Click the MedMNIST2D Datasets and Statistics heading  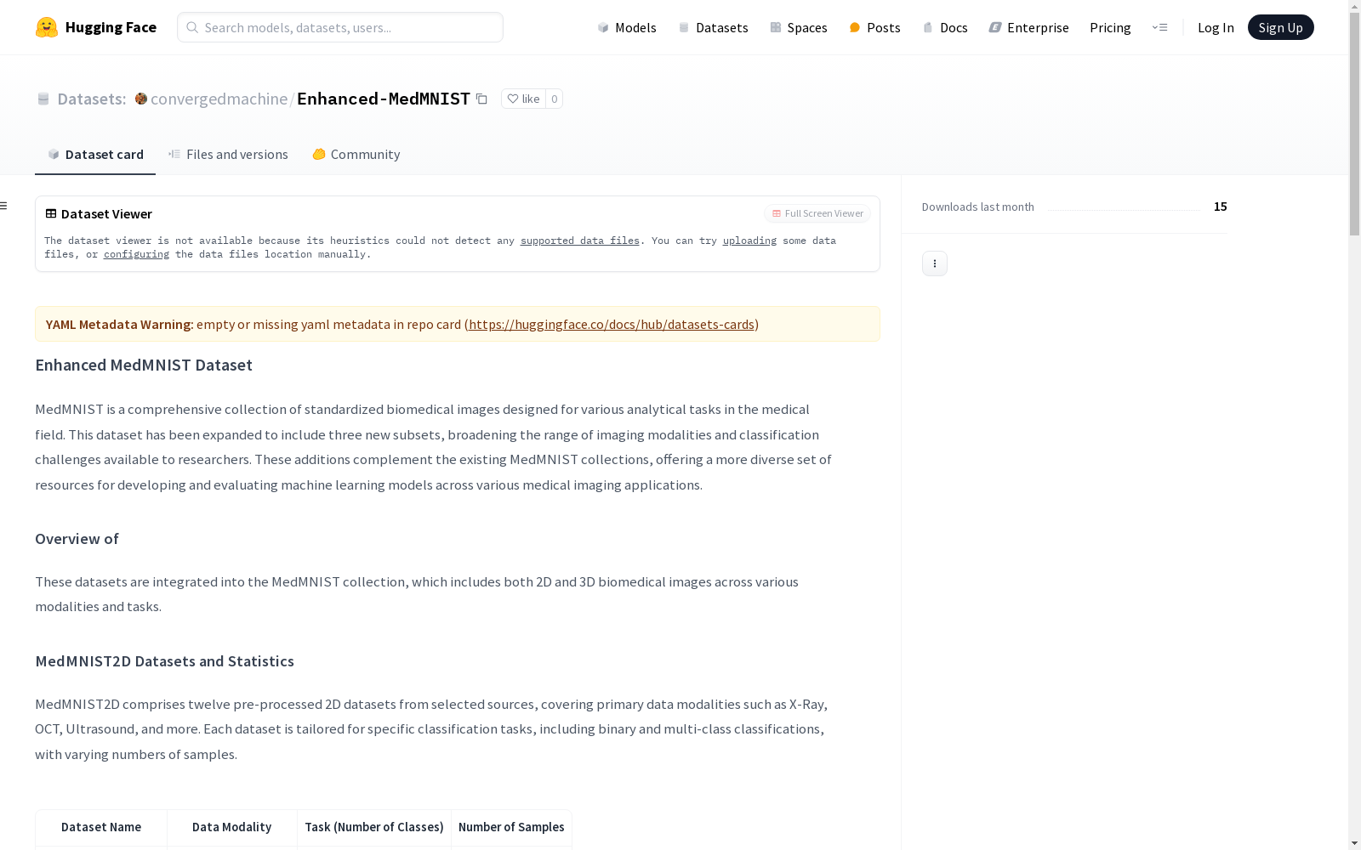click(x=164, y=661)
